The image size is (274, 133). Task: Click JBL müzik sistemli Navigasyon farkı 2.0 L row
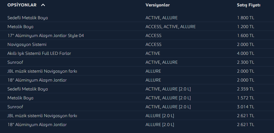point(137,116)
